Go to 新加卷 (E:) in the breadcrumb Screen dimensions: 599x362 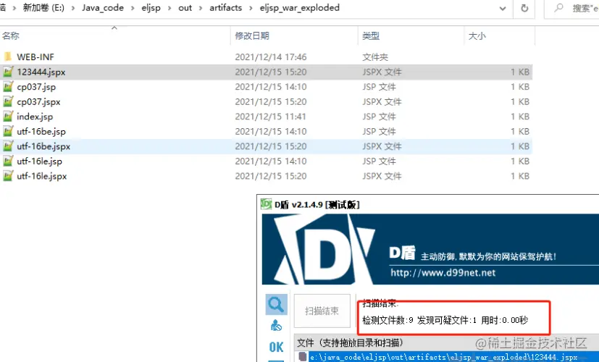[43, 8]
